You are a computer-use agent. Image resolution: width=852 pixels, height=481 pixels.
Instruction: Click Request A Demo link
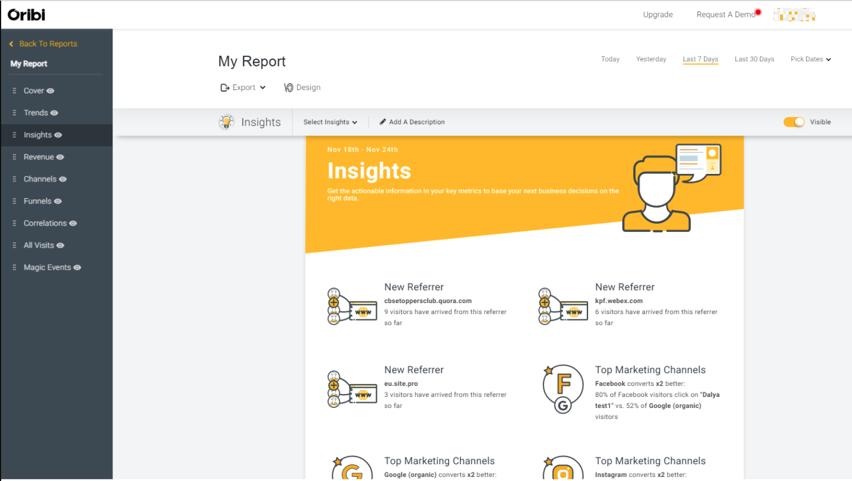[726, 14]
